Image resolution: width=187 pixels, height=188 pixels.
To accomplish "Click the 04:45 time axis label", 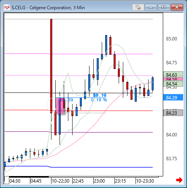I will [36, 181].
